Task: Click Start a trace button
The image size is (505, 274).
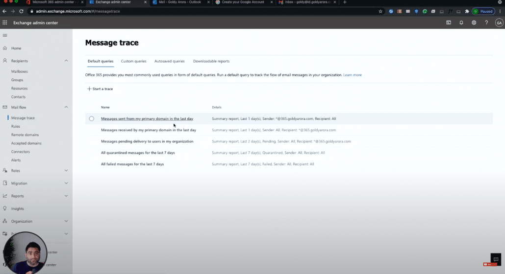Action: (100, 89)
